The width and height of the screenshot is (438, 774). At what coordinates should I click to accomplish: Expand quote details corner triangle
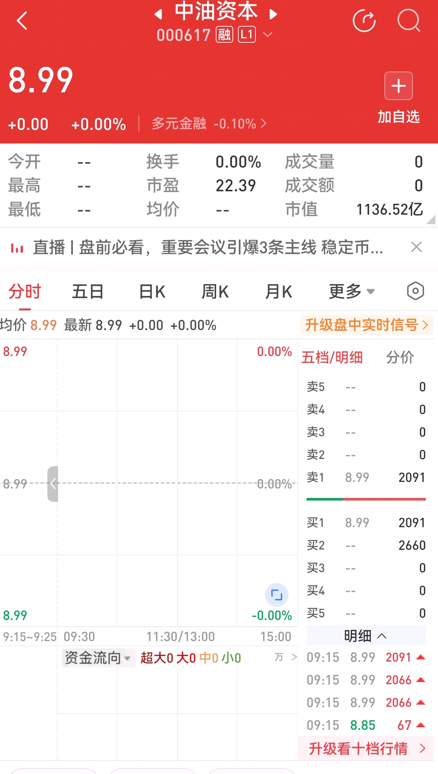(431, 219)
